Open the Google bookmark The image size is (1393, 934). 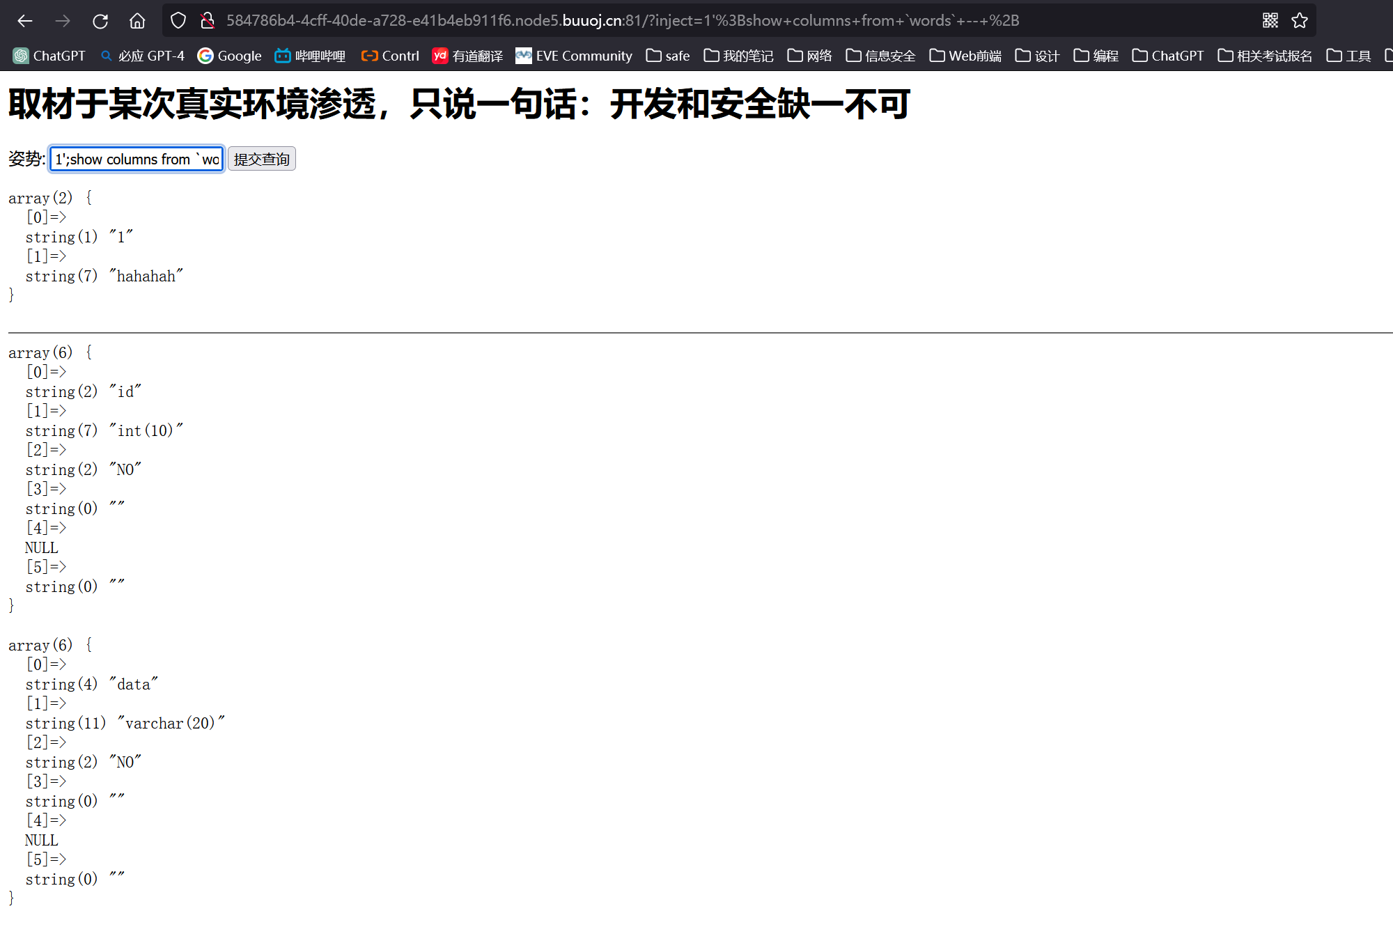(x=230, y=56)
